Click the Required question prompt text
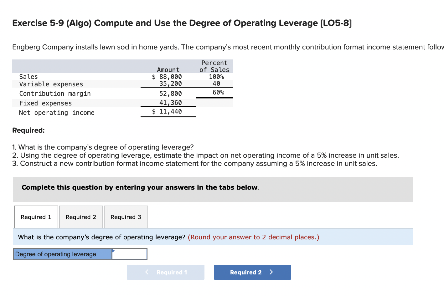Image resolution: width=444 pixels, height=296 pixels. [x=28, y=130]
